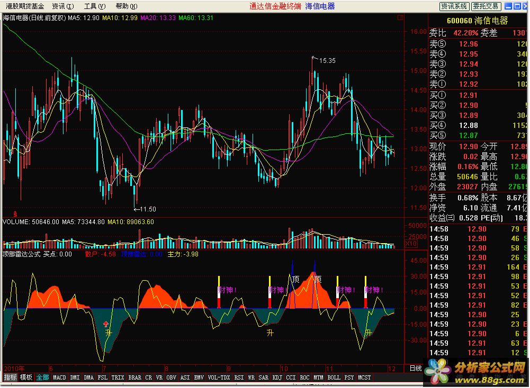Click the 日线 period label

(416, 368)
